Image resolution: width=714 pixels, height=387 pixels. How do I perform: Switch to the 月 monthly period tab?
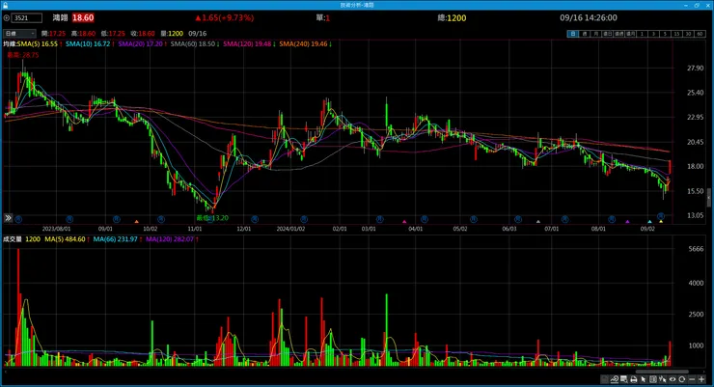click(x=596, y=34)
